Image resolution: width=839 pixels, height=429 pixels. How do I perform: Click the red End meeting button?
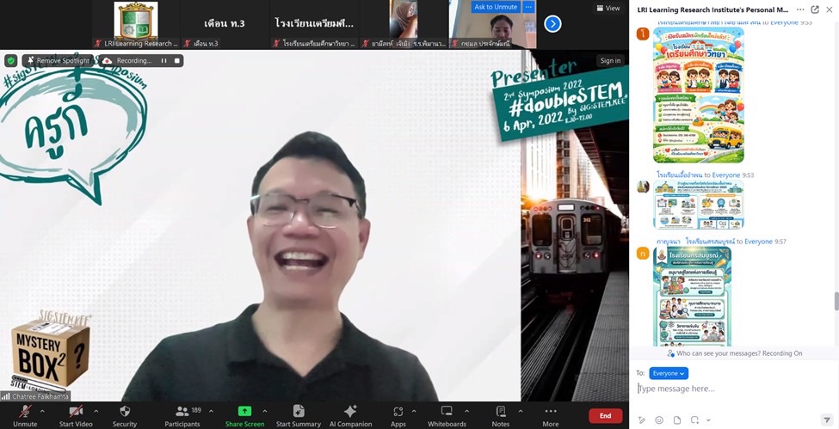point(605,415)
